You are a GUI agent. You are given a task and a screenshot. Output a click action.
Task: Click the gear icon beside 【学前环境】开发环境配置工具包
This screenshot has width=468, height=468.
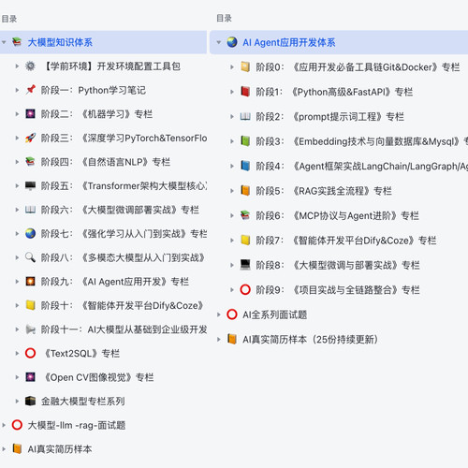(x=30, y=66)
